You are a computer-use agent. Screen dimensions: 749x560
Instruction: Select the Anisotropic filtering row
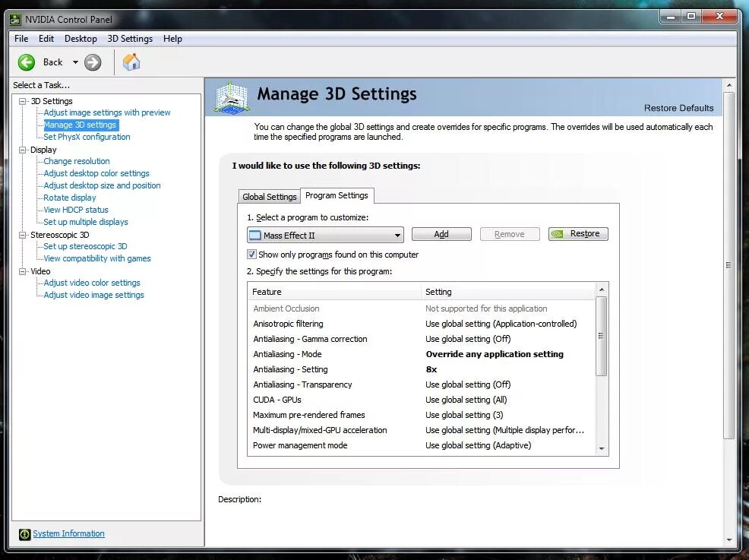[422, 324]
